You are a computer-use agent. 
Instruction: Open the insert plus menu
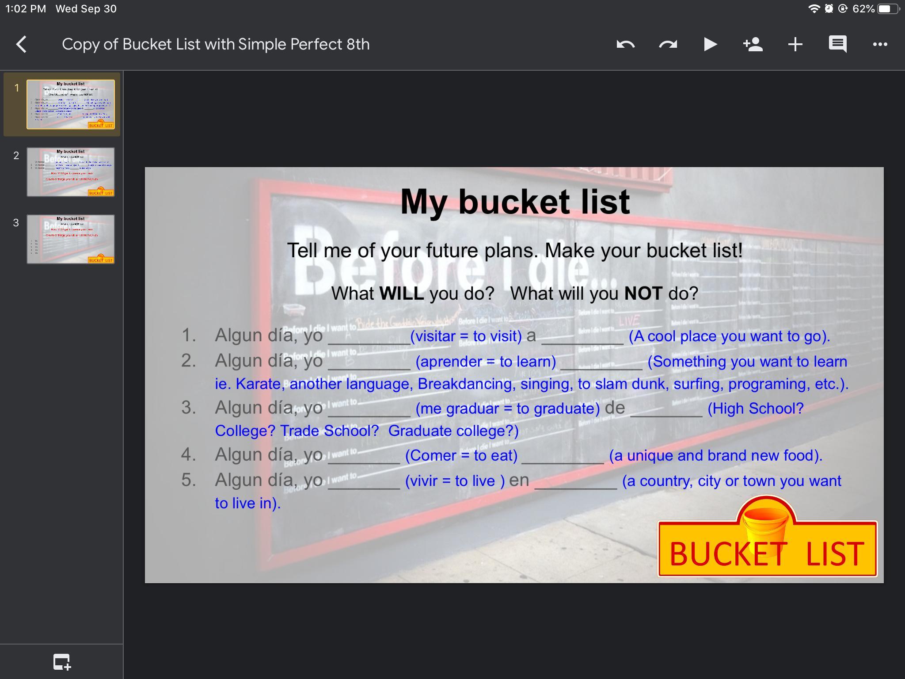[795, 44]
